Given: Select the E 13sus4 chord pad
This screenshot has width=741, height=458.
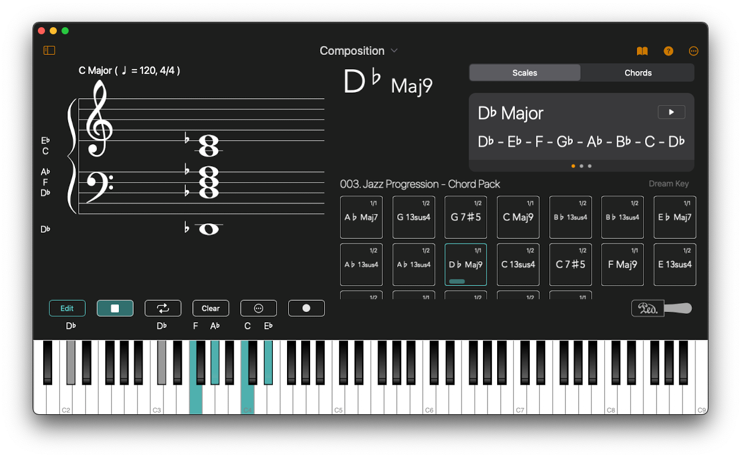Looking at the screenshot, I should click(675, 265).
